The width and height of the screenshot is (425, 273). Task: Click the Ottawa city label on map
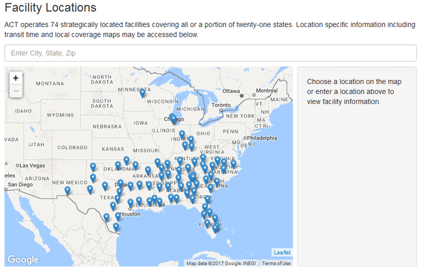tap(232, 91)
